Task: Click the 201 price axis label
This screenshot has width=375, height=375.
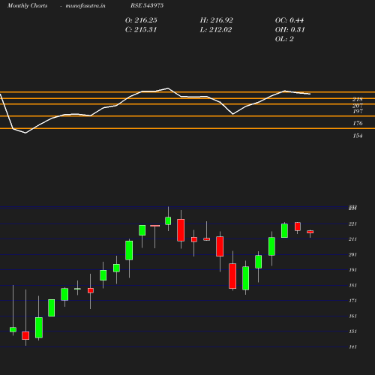Action: pos(352,255)
